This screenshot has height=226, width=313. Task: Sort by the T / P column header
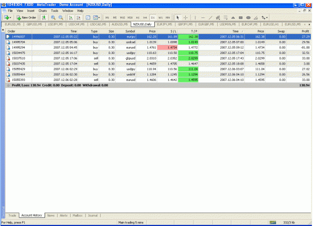188,31
